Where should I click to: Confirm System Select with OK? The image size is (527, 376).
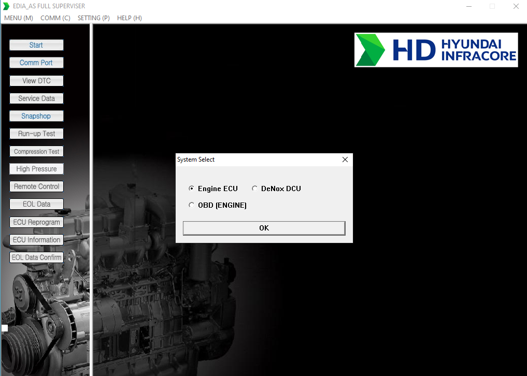264,228
